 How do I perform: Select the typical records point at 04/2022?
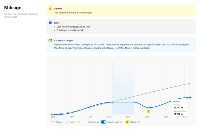189,84
